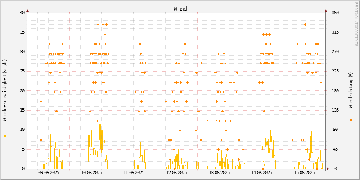Click the right y-axis top arrow
Image resolution: width=360 pixels, height=180 pixels.
click(x=326, y=10)
